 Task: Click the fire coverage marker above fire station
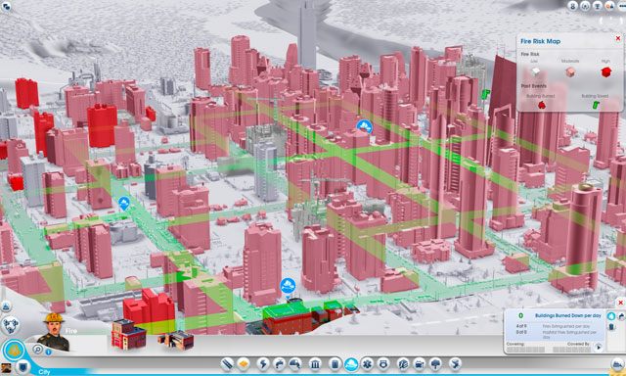pos(288,286)
